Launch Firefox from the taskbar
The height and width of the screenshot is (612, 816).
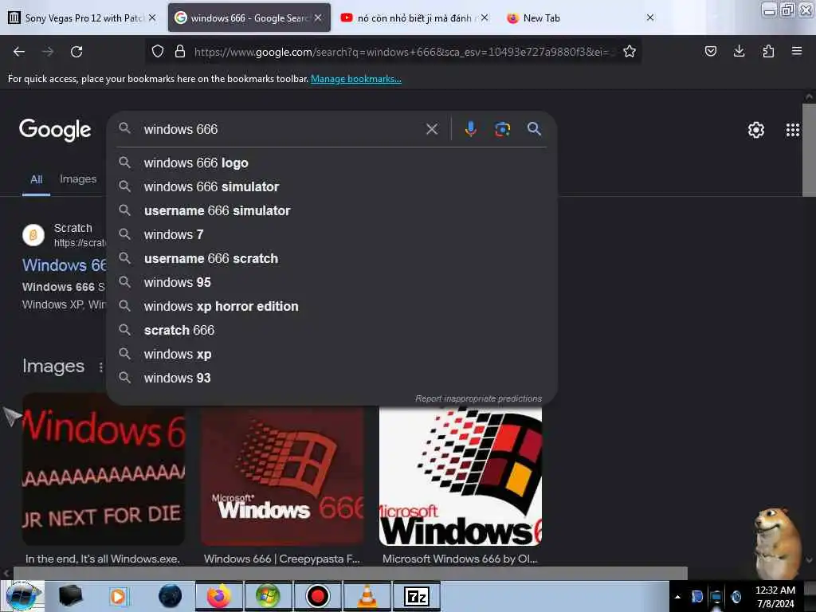click(219, 596)
